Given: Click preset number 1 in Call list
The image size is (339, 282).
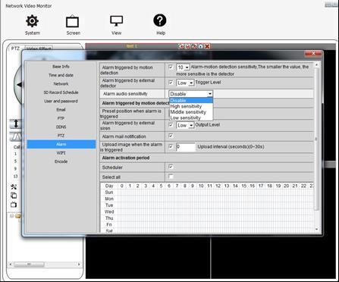Looking at the screenshot, I should tap(15, 154).
